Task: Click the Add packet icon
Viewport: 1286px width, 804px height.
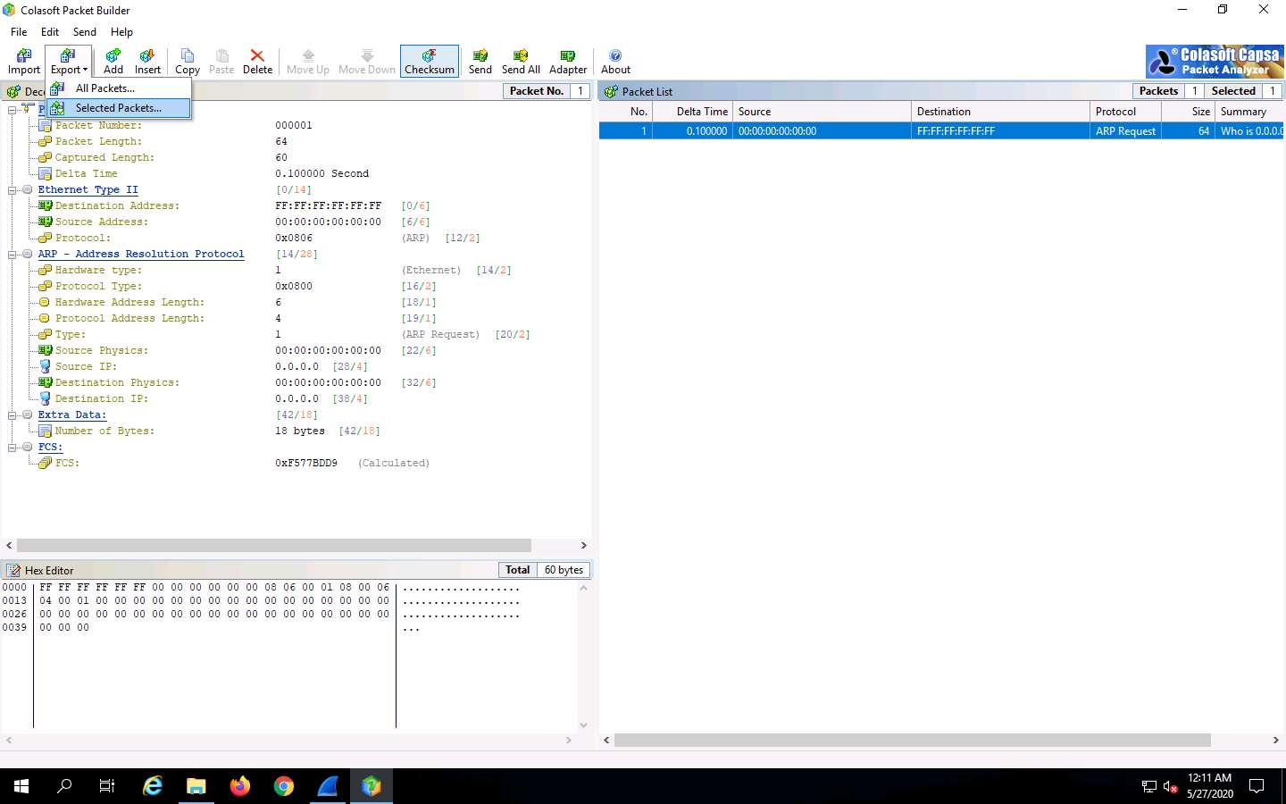Action: point(113,62)
